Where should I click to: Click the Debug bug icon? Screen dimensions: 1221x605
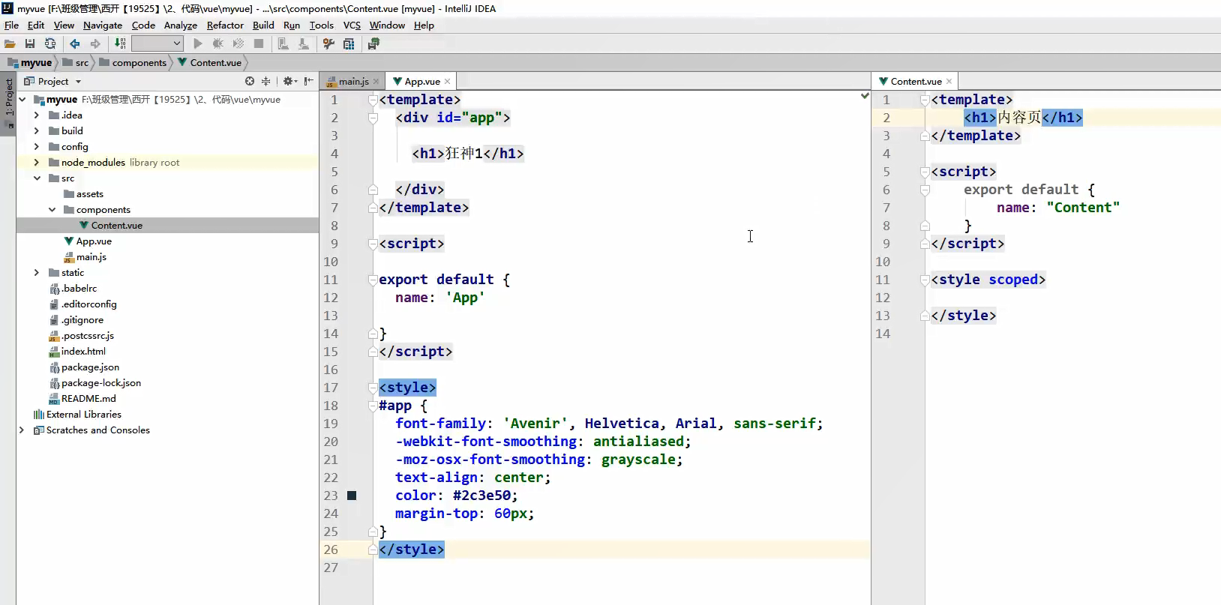point(218,44)
